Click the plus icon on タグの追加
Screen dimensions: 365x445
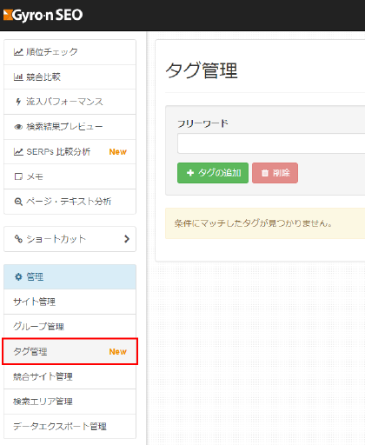coord(190,173)
